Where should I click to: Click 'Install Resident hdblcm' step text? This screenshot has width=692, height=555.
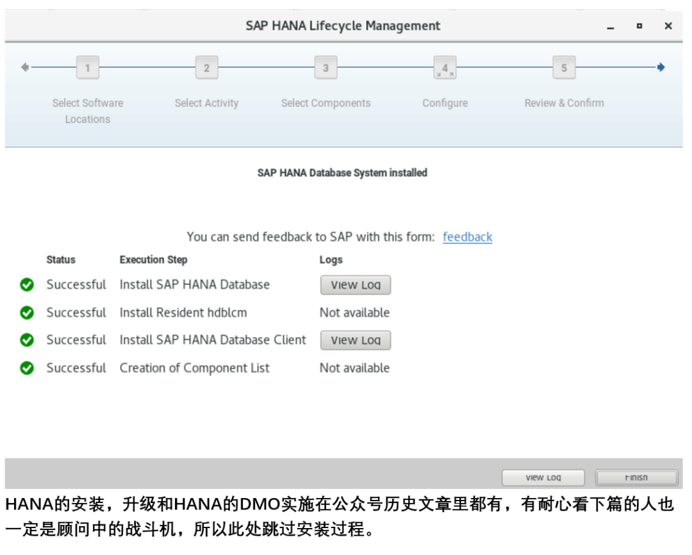coord(183,313)
